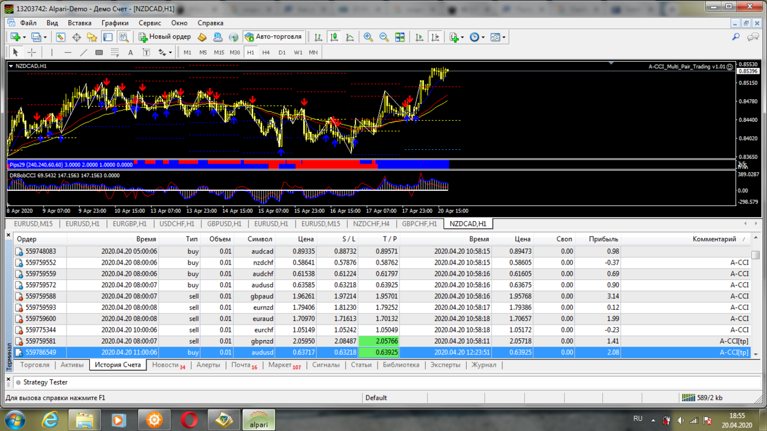Screen dimensions: 767x431
Task: Open the Вставка menu
Action: (80, 23)
